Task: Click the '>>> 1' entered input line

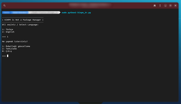Action: click(x=5, y=37)
